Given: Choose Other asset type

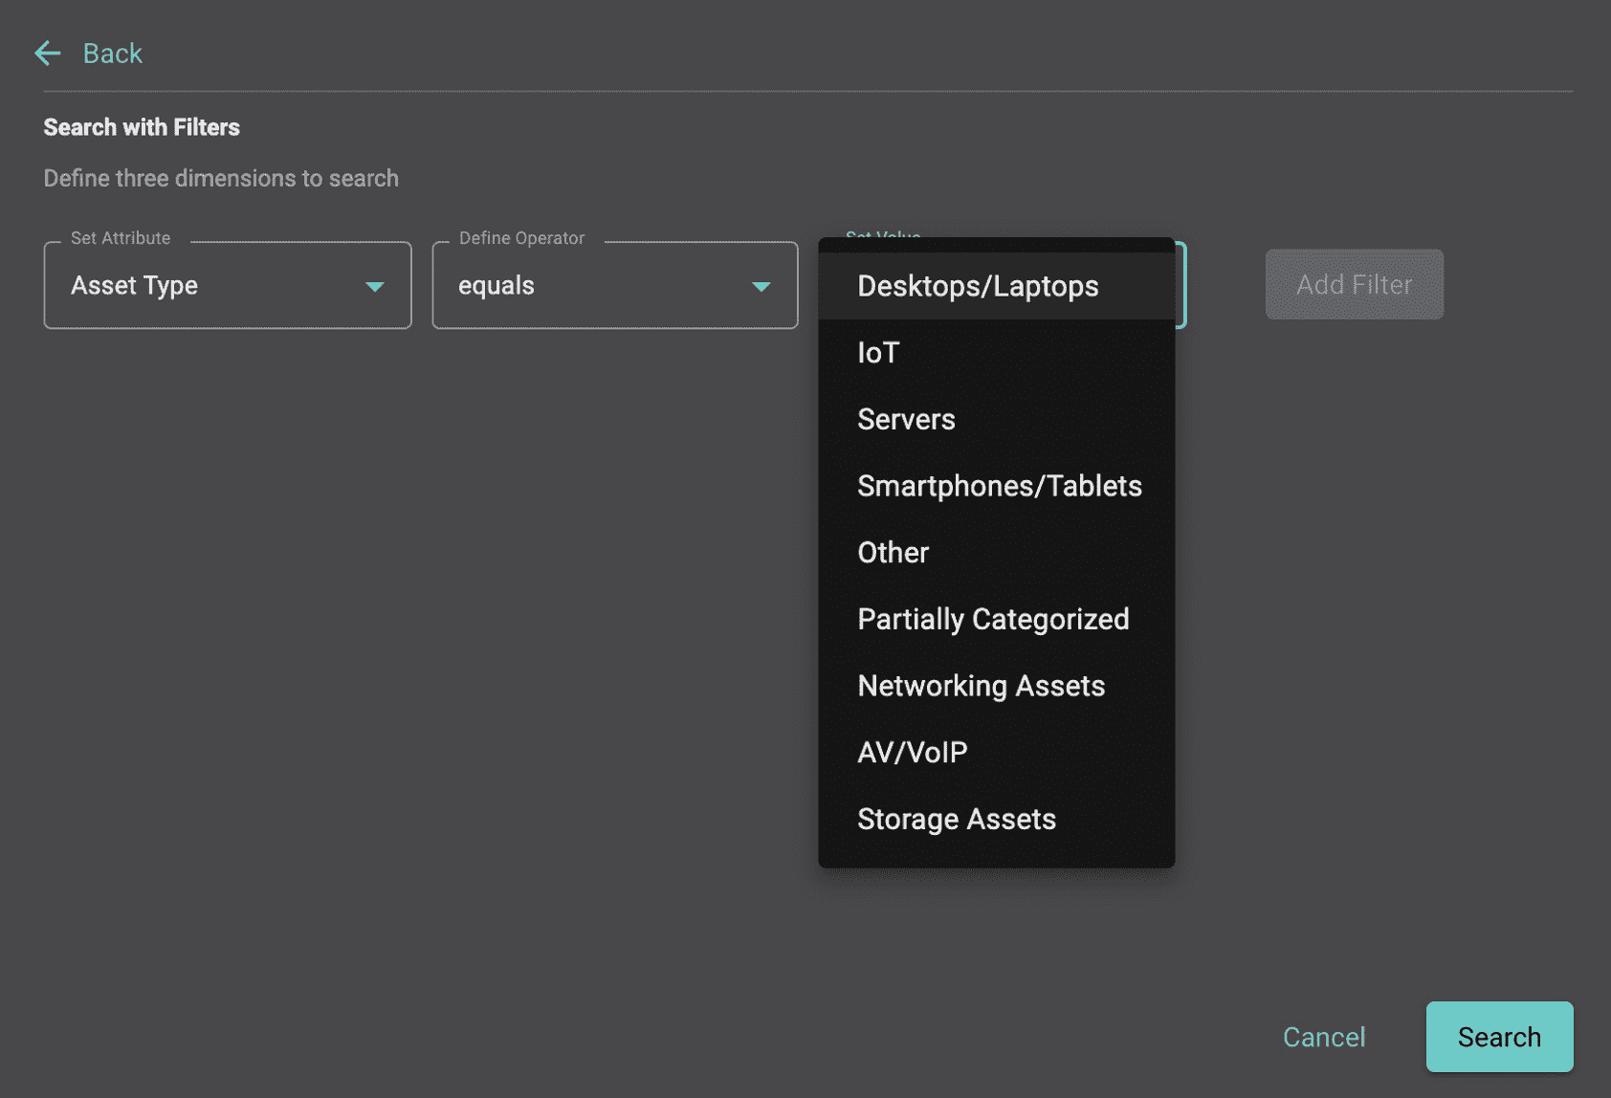Looking at the screenshot, I should pos(997,553).
